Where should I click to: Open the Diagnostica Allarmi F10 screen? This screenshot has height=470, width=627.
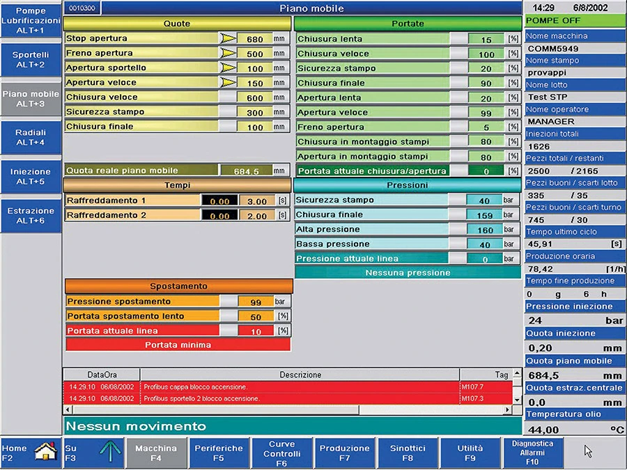533,452
